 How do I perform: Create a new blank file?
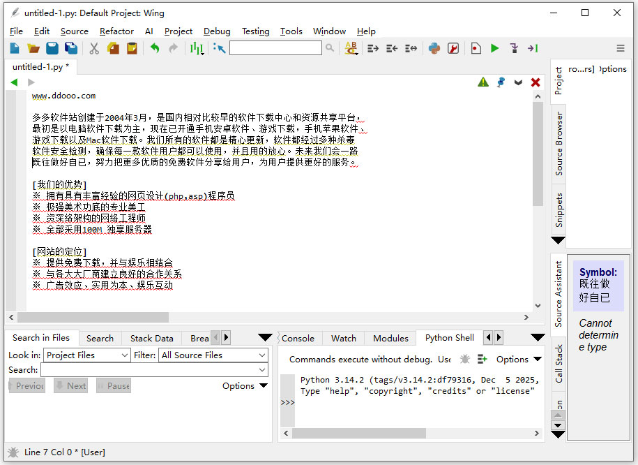[x=15, y=47]
